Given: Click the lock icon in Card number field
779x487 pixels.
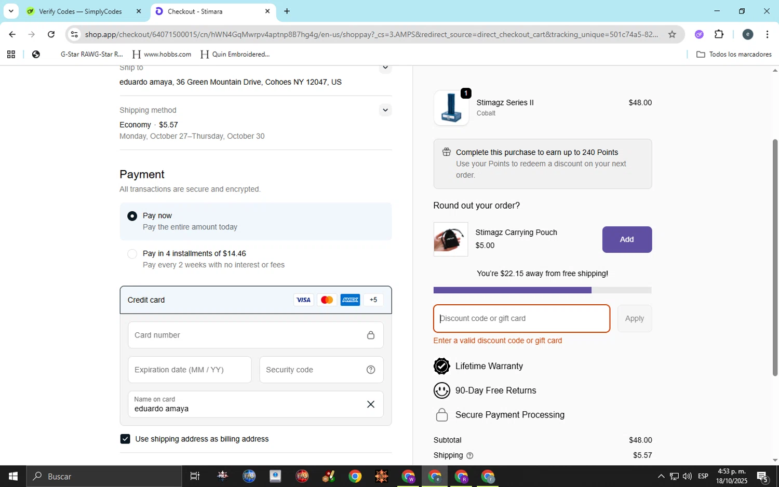Looking at the screenshot, I should coord(370,335).
